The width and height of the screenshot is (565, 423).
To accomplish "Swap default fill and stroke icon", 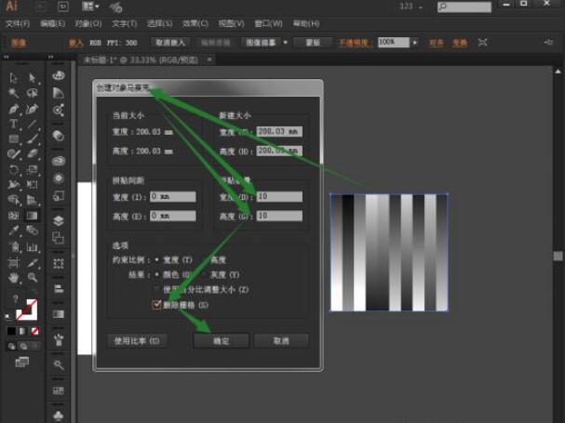I will (8, 317).
